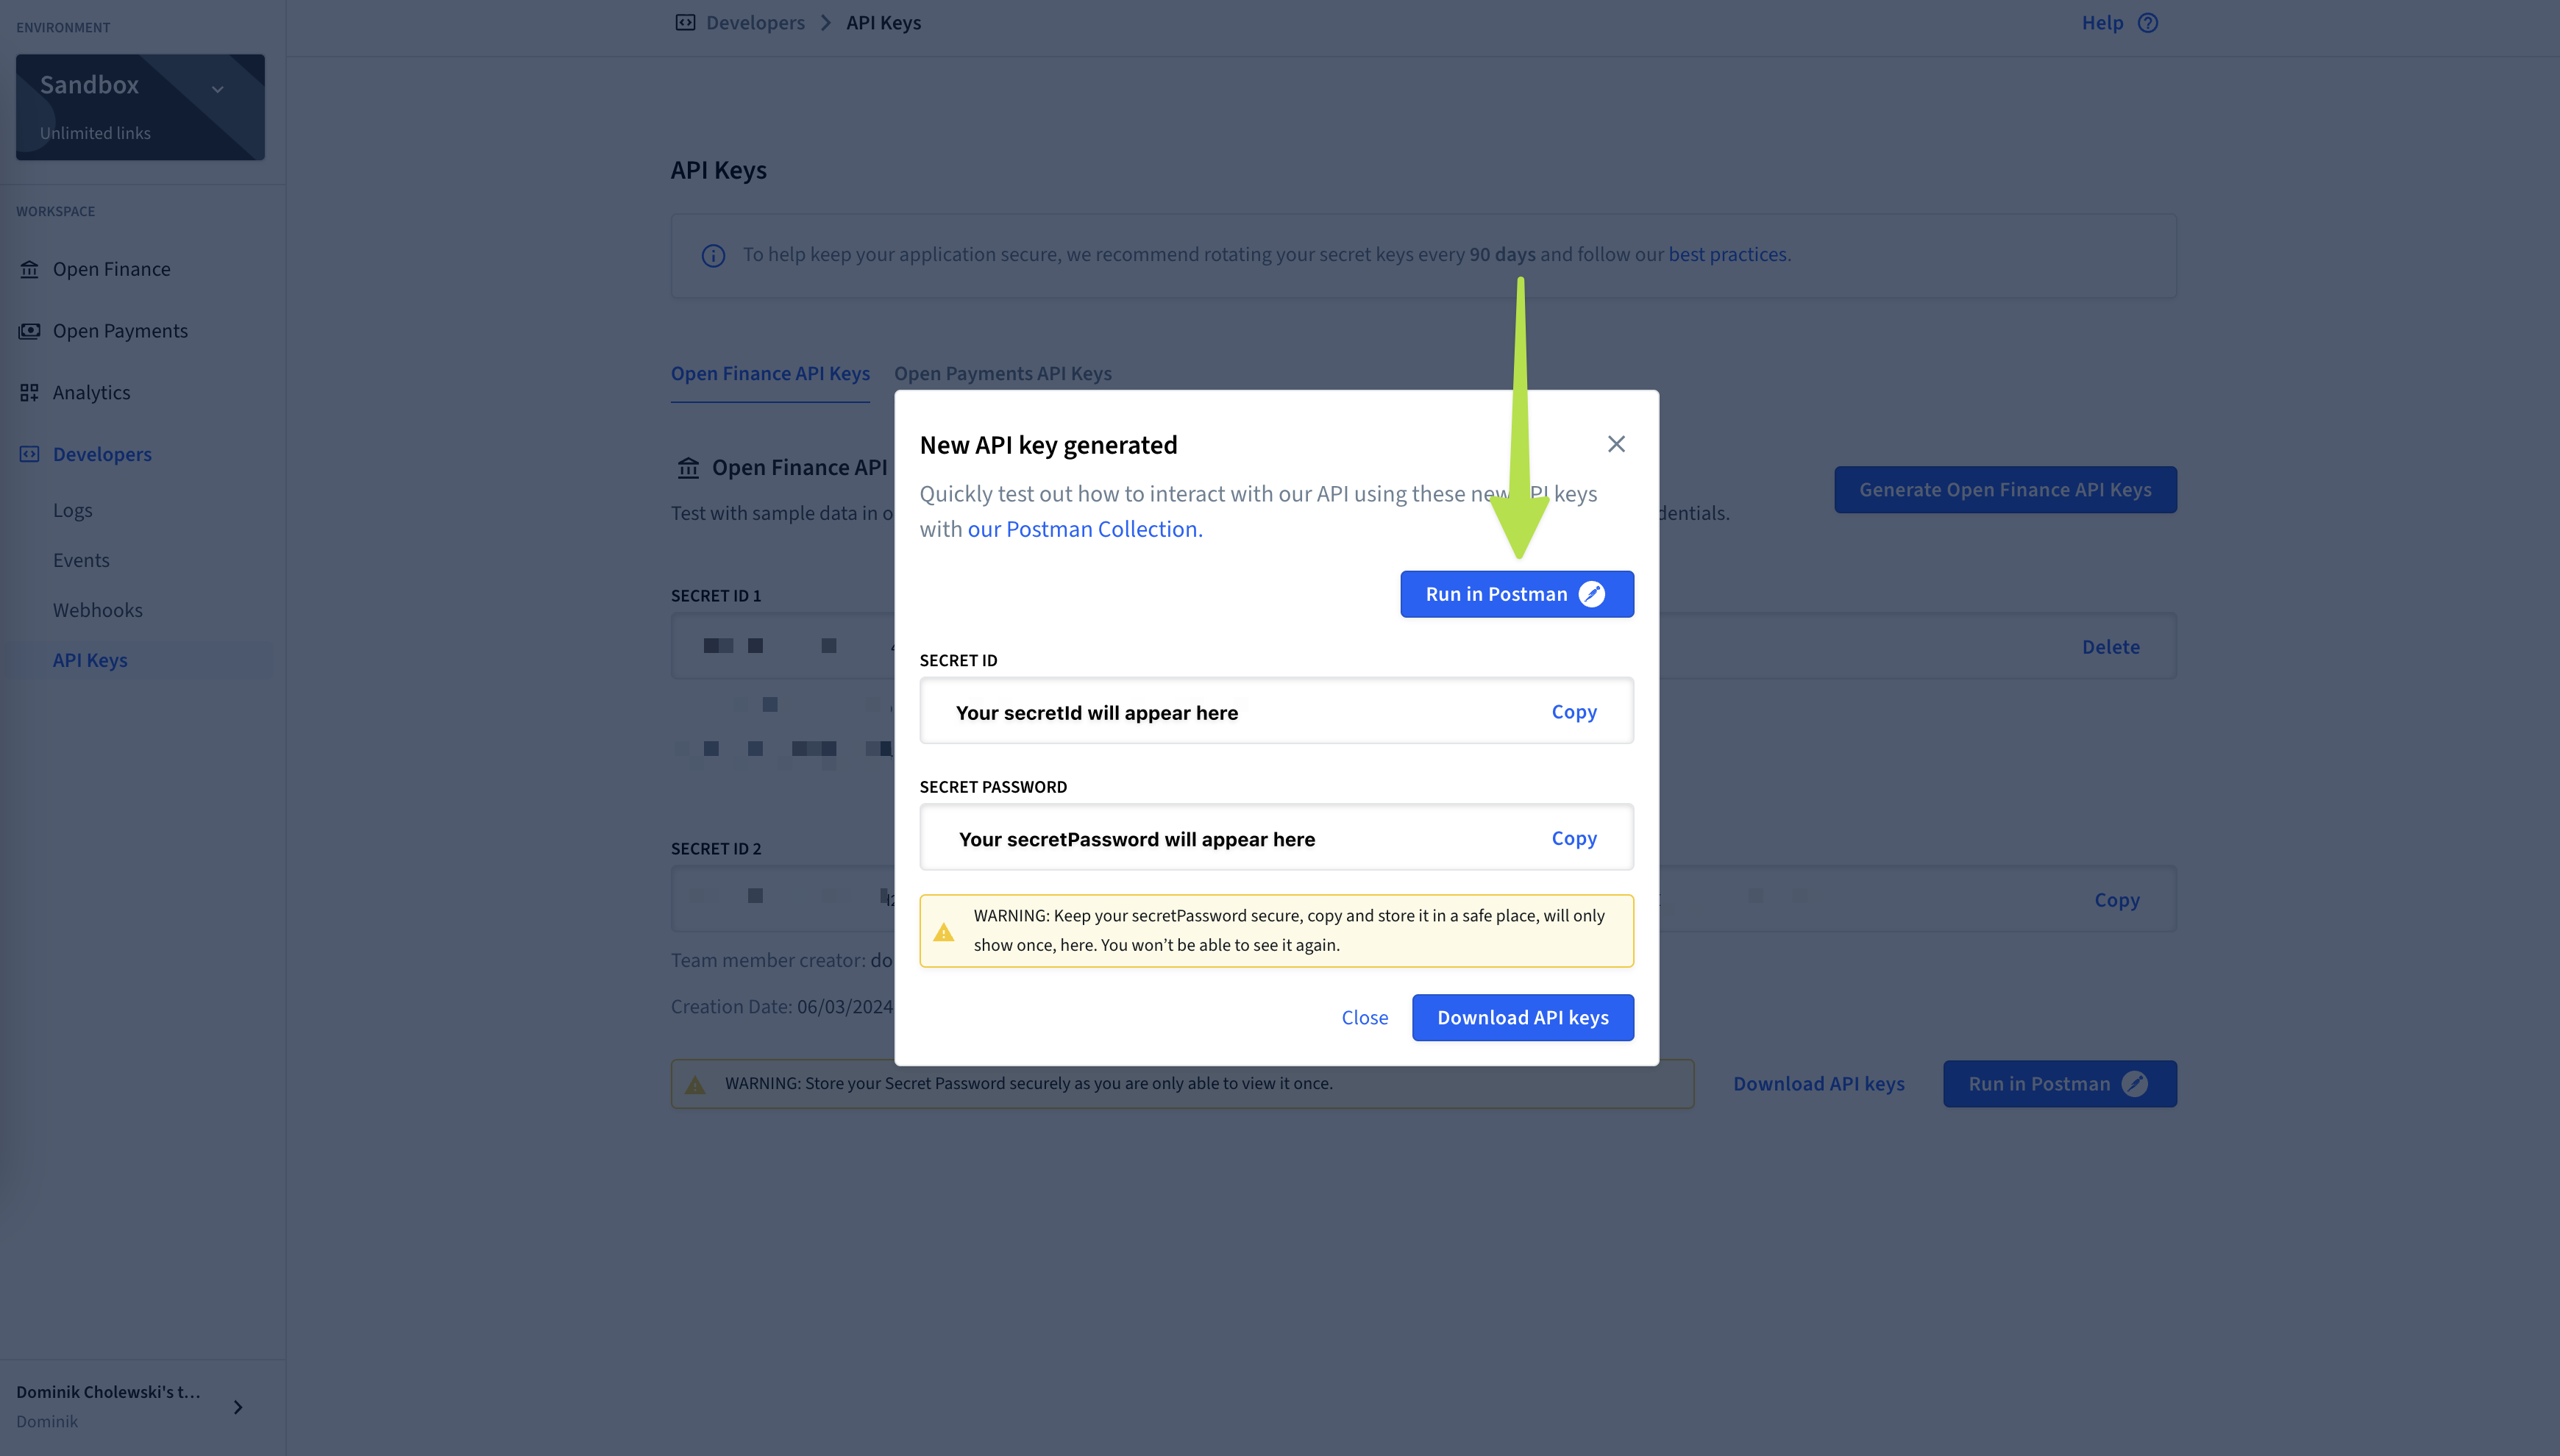Click Run in Postman in the dialog
Image resolution: width=2560 pixels, height=1456 pixels.
pyautogui.click(x=1517, y=594)
